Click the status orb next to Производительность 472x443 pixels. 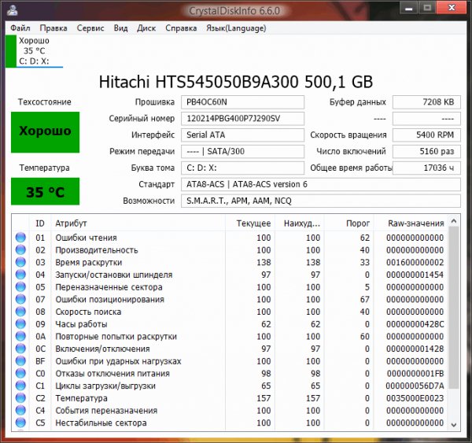tap(20, 249)
